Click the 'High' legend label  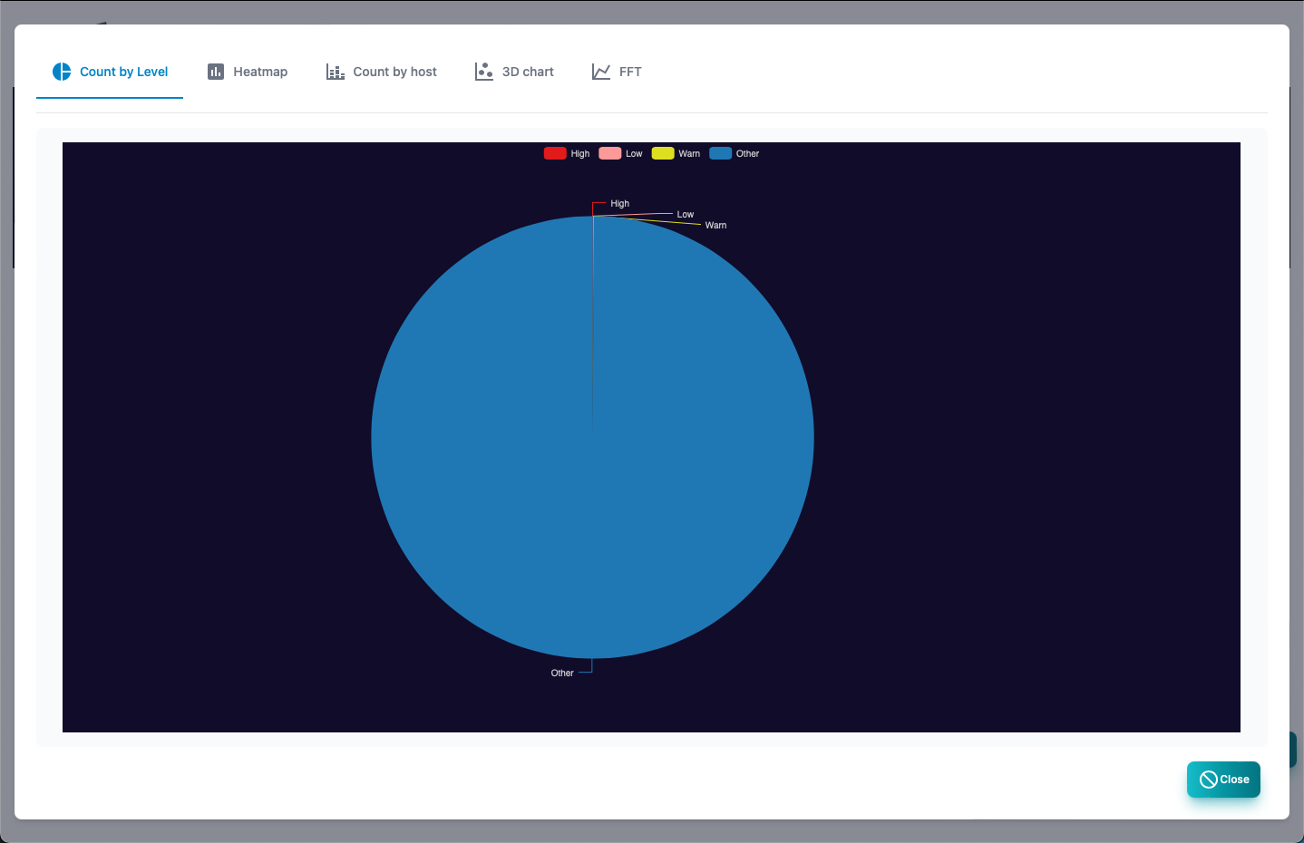pyautogui.click(x=580, y=154)
